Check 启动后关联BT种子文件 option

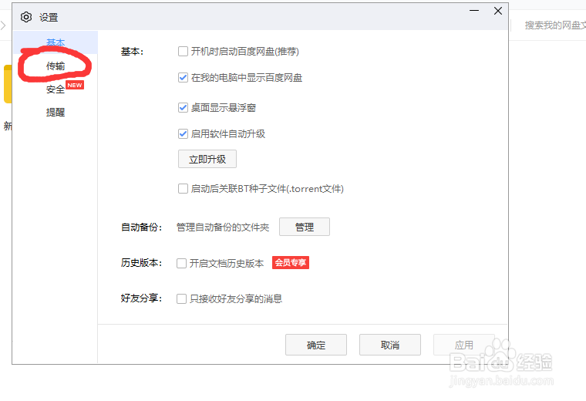point(184,188)
